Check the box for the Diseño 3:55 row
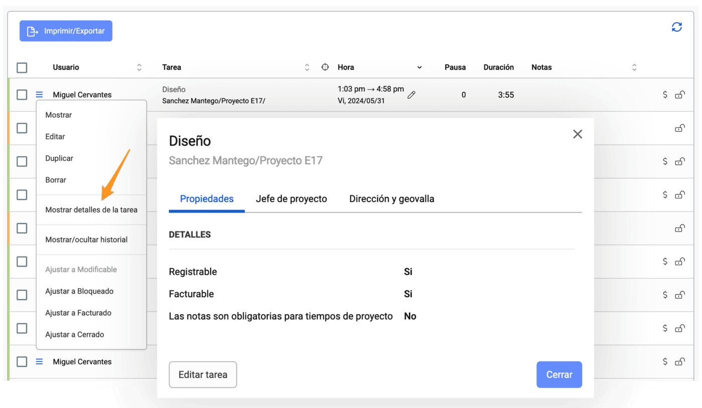The width and height of the screenshot is (702, 408). pos(22,94)
